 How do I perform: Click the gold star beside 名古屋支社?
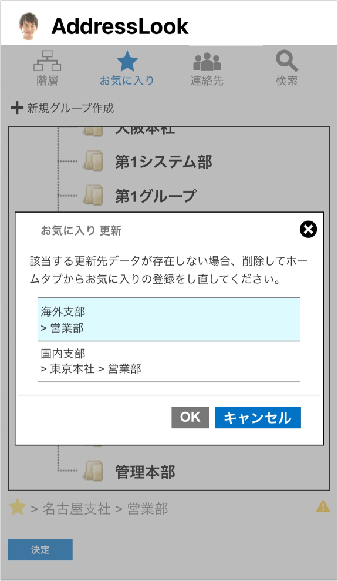[x=17, y=507]
